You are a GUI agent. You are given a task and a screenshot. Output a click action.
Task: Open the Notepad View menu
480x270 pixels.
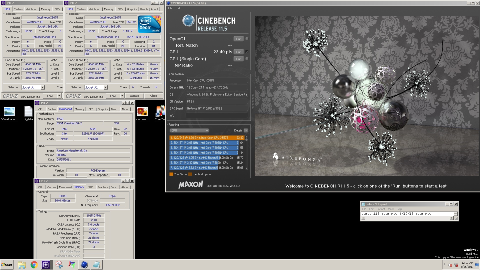coord(391,209)
